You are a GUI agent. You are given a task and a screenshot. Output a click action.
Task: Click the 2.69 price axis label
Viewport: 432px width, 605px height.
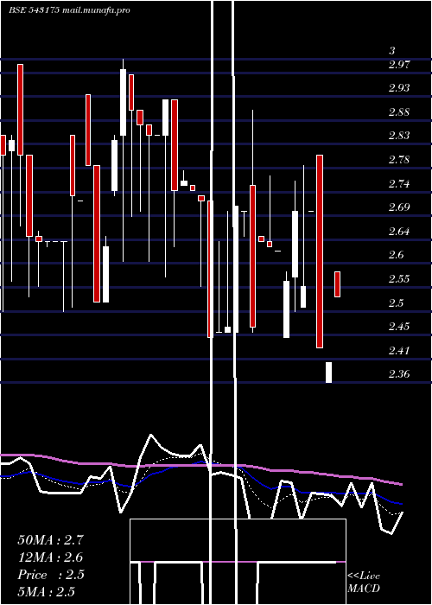pos(399,207)
